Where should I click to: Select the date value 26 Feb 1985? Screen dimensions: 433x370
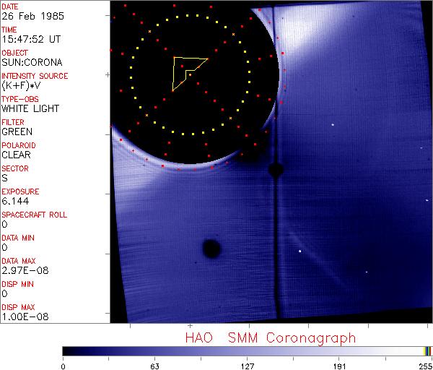(33, 16)
